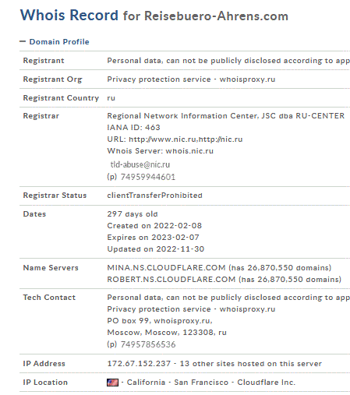Open the 13 other sites hosted link
This screenshot has height=395, width=350.
[250, 364]
